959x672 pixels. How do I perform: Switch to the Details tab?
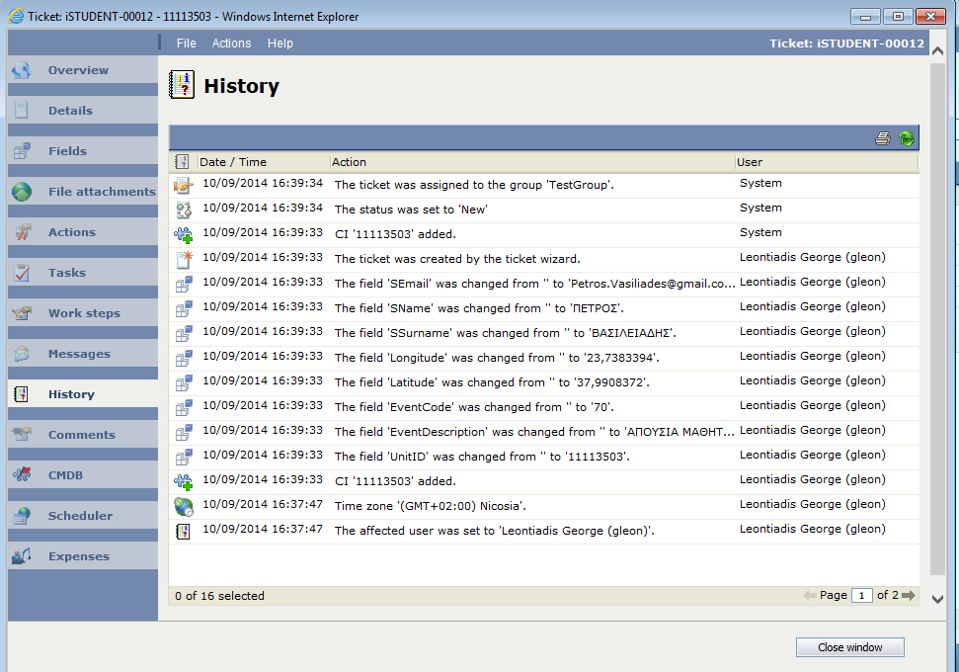83,110
